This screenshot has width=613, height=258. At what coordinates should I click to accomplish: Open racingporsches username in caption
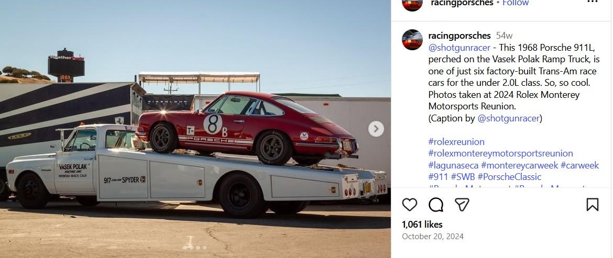(x=459, y=36)
